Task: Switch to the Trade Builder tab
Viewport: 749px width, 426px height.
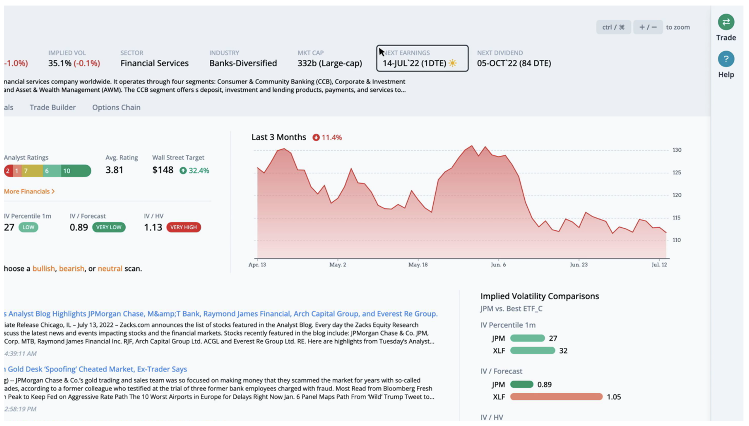Action: pos(53,107)
